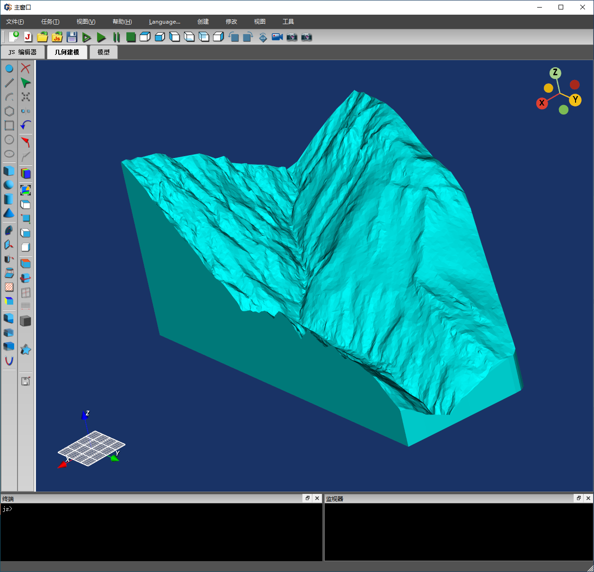Viewport: 594px width, 572px height.
Task: Choose the cone primitive tool
Action: 9,213
